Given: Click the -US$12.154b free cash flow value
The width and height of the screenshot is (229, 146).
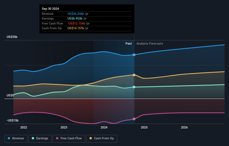Looking at the screenshot, I should 76,23.
